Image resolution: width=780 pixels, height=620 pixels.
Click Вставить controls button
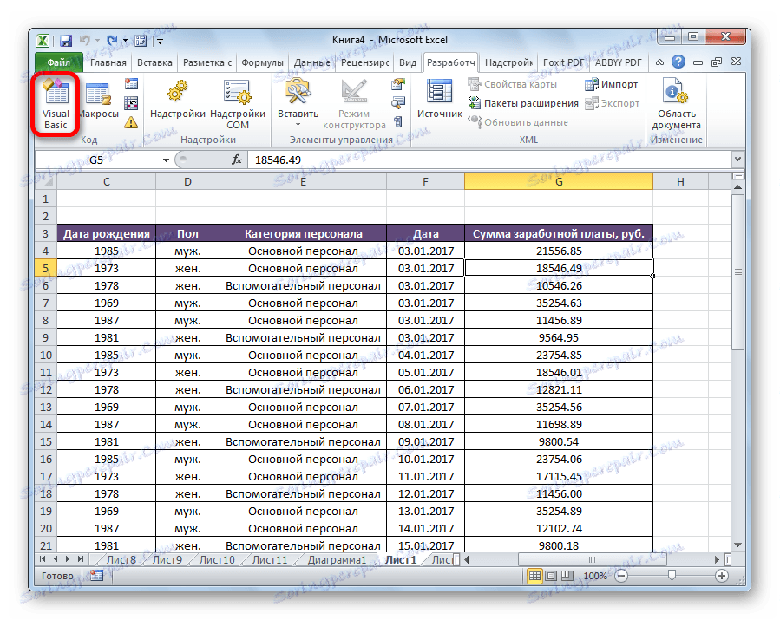coord(298,103)
